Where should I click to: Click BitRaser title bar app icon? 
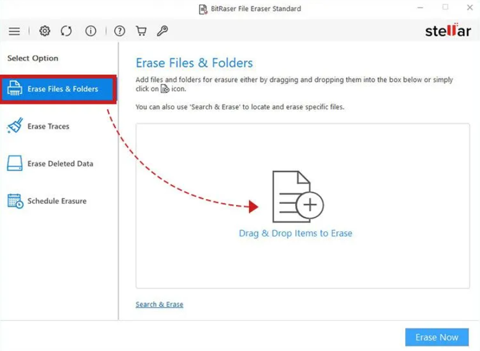(203, 9)
